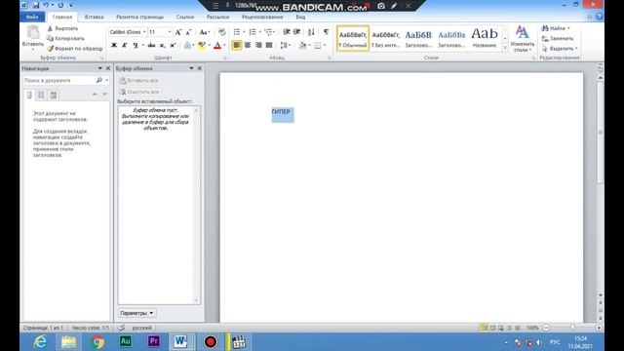Switch to the View tab
The width and height of the screenshot is (624, 351).
pyautogui.click(x=300, y=18)
